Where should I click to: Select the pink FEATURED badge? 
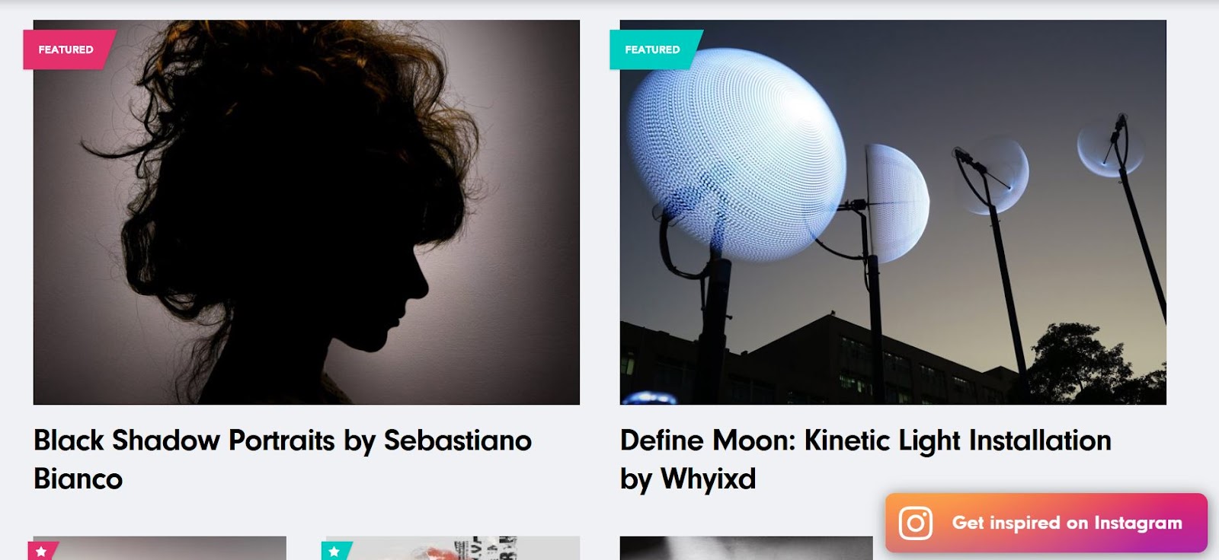tap(68, 49)
